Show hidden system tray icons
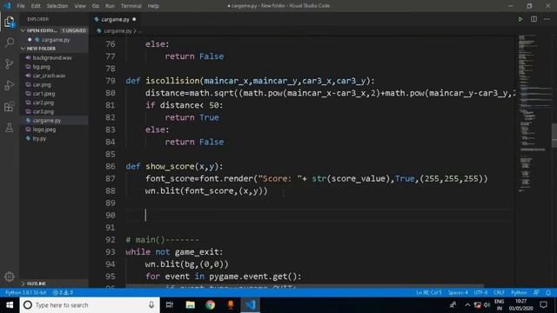The height and width of the screenshot is (313, 557). click(467, 305)
